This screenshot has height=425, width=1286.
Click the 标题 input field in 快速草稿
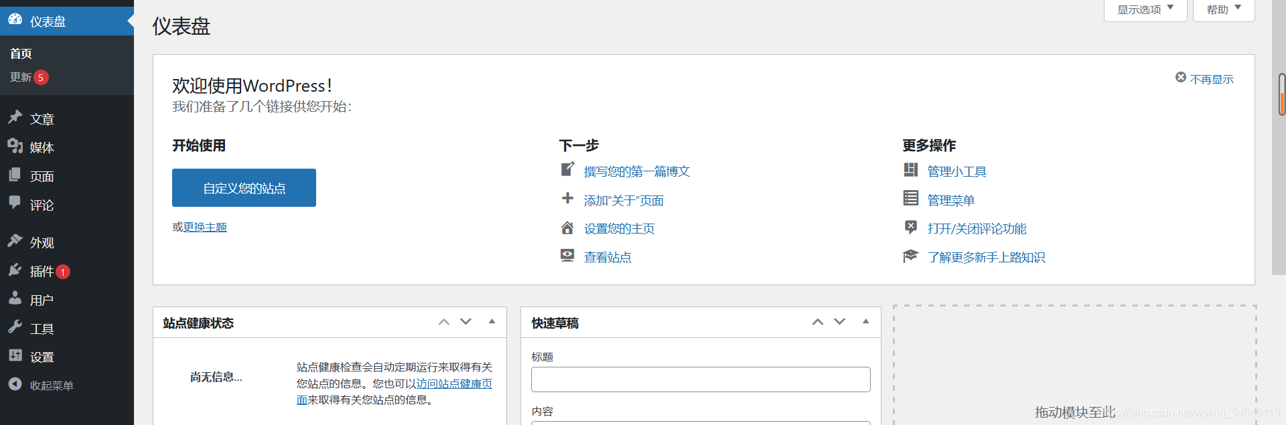(x=701, y=379)
